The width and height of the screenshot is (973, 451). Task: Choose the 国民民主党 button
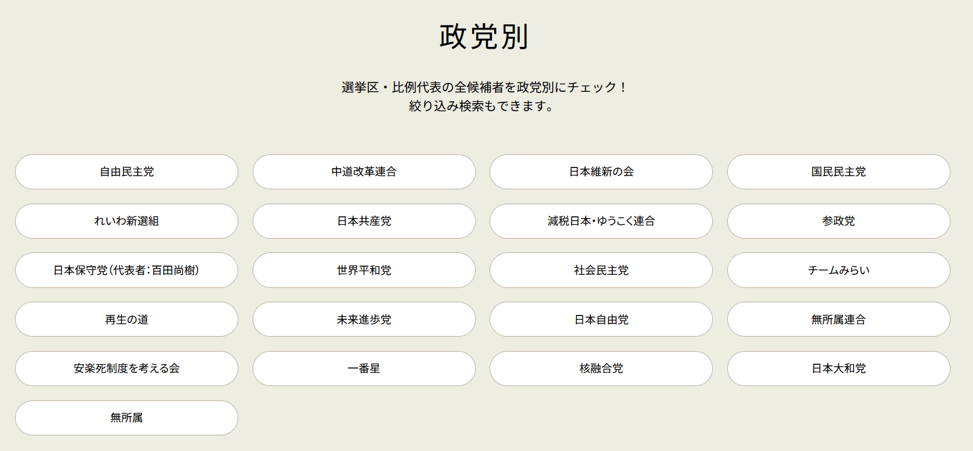839,172
